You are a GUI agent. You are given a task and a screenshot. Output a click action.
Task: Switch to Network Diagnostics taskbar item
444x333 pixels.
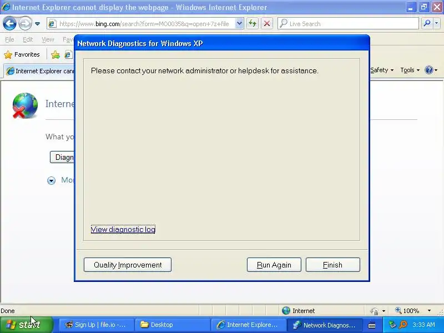point(324,325)
